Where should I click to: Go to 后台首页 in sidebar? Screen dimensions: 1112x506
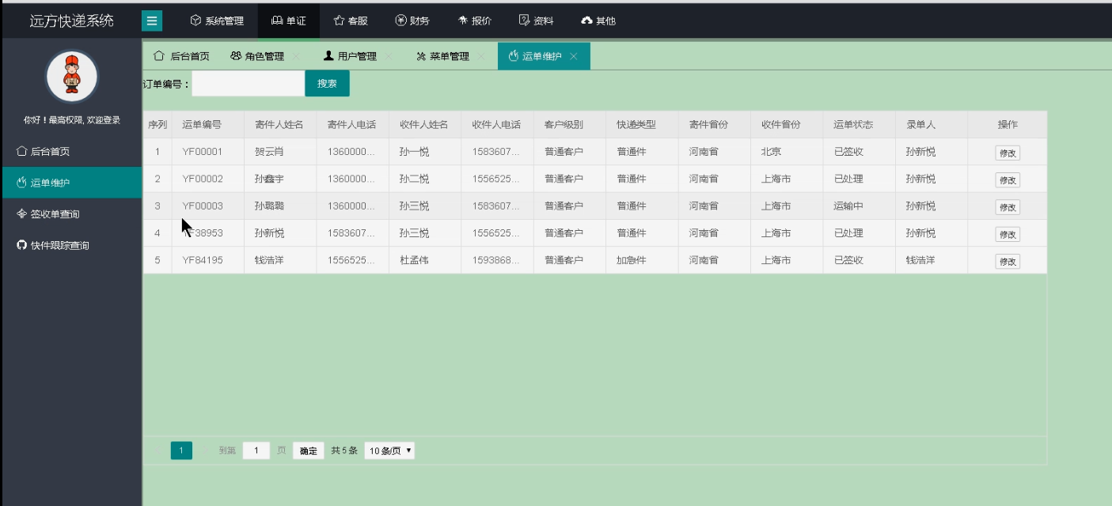tap(72, 151)
